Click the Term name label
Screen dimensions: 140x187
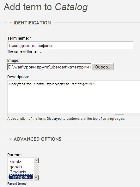(18, 38)
